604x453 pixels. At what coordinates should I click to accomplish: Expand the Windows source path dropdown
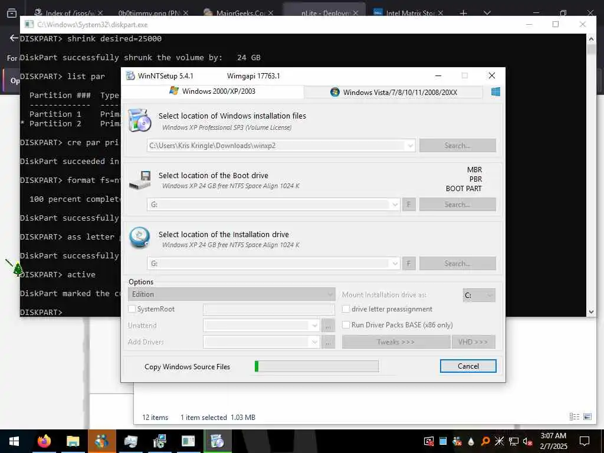coord(411,146)
